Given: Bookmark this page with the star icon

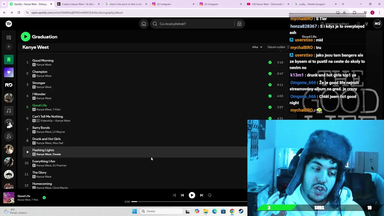Looking at the screenshot, I should (344, 13).
